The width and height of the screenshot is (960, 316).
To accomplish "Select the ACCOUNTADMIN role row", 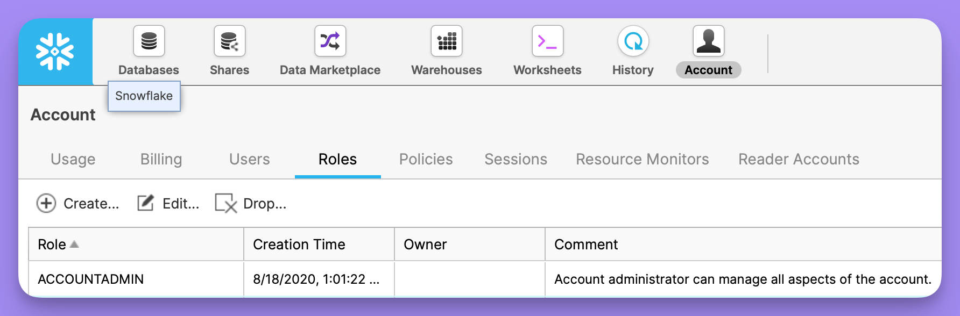I will pos(485,279).
